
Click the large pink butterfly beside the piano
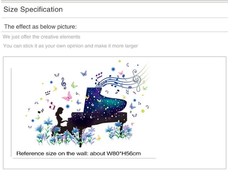(x=67, y=96)
